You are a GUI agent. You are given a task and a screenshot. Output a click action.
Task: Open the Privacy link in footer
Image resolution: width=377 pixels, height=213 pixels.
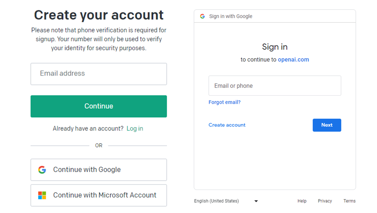[325, 201]
